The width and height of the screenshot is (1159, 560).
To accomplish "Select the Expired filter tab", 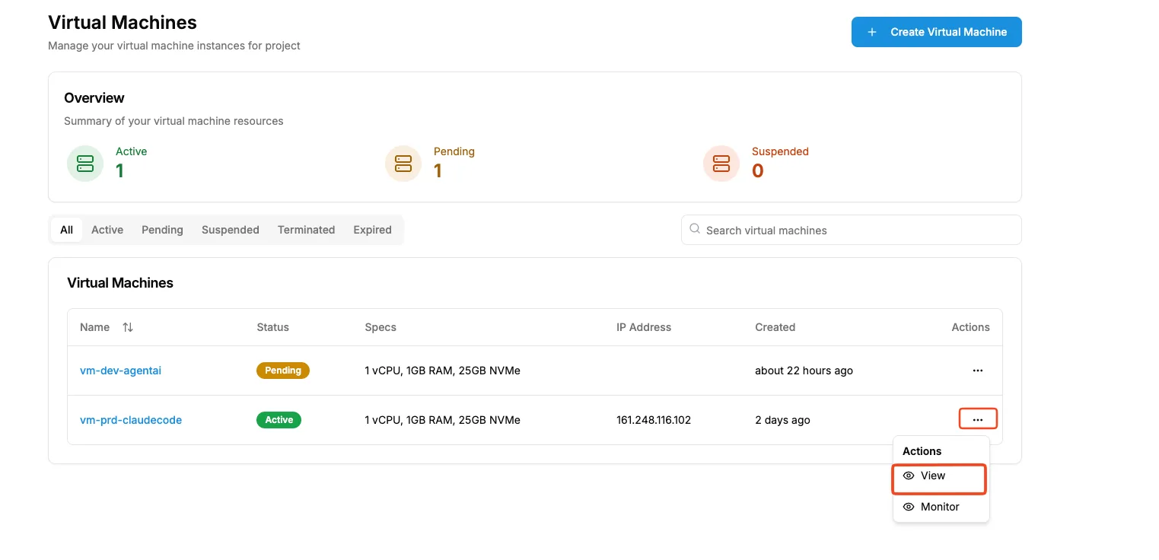I will point(372,230).
